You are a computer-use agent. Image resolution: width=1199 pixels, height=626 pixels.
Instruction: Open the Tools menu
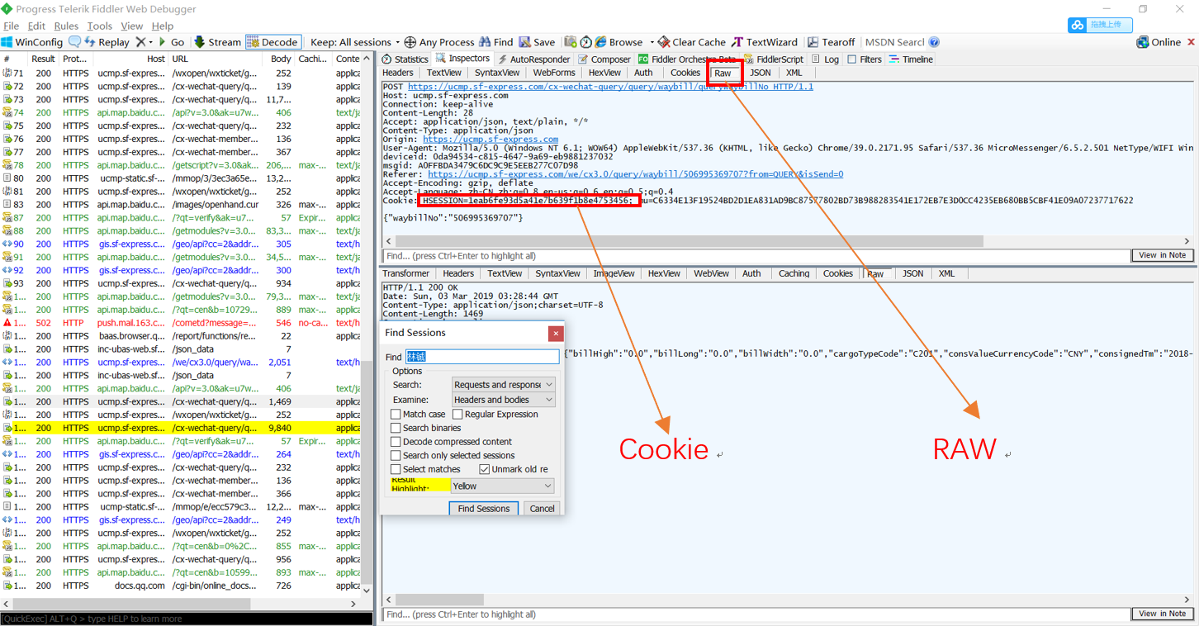[x=100, y=26]
